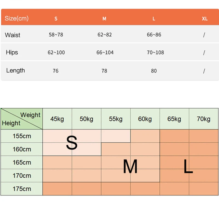Select the 155cm height row header
Viewport: 219px width, 219px height.
pos(22,136)
